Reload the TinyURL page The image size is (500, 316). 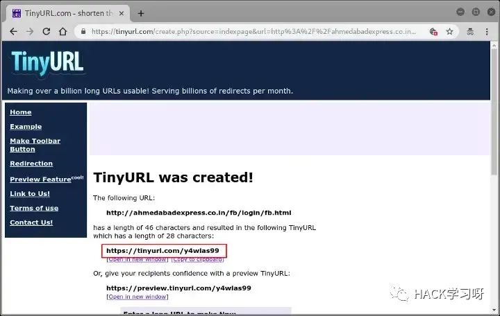coord(47,31)
